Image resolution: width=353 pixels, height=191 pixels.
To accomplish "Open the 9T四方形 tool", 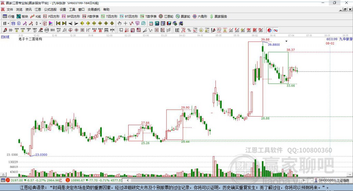I will click(129, 17).
